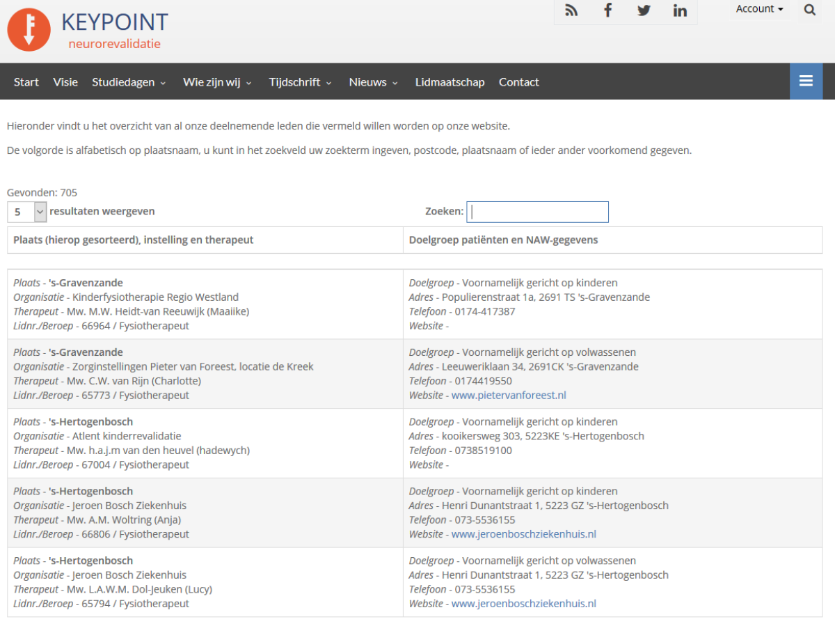The width and height of the screenshot is (835, 633).
Task: Navigate to the Visie page
Action: 65,81
